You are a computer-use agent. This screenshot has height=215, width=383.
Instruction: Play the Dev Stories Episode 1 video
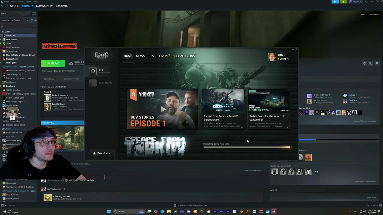pyautogui.click(x=163, y=109)
